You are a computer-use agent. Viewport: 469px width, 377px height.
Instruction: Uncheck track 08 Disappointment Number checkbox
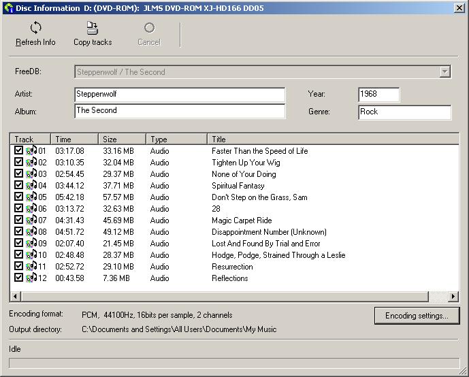pos(18,231)
